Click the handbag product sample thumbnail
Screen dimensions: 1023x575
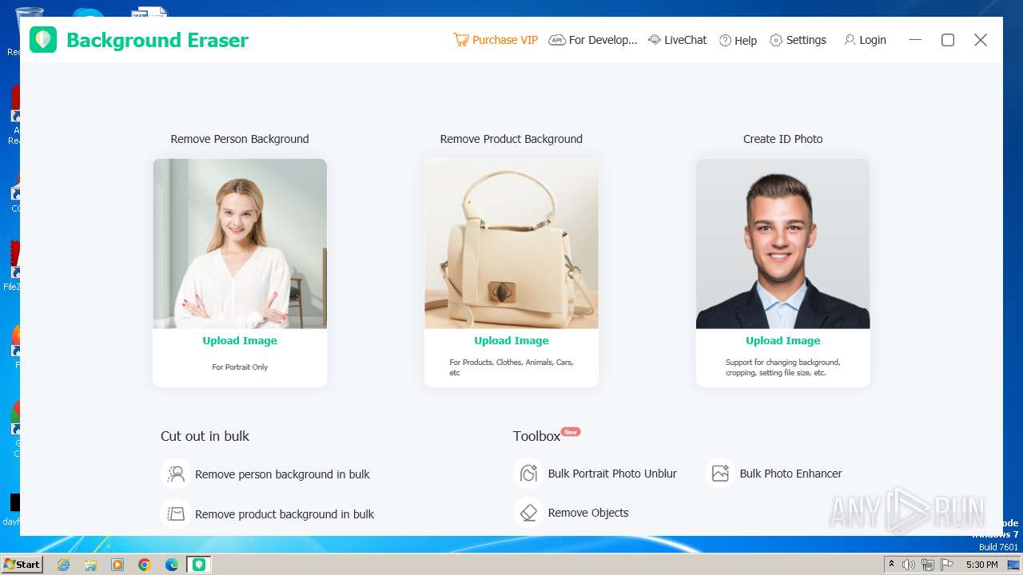[x=511, y=244]
